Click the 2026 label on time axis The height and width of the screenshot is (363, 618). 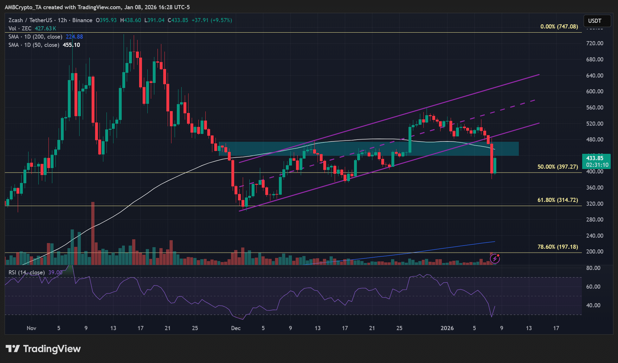click(447, 328)
